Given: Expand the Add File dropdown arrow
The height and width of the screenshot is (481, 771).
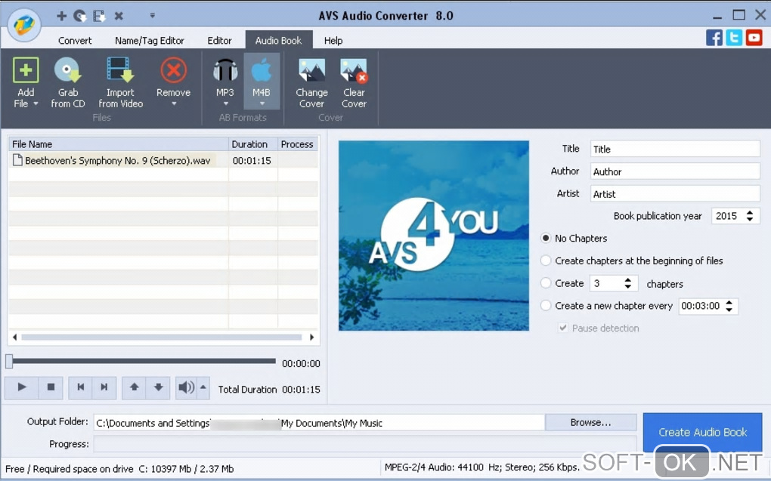Looking at the screenshot, I should coord(36,103).
